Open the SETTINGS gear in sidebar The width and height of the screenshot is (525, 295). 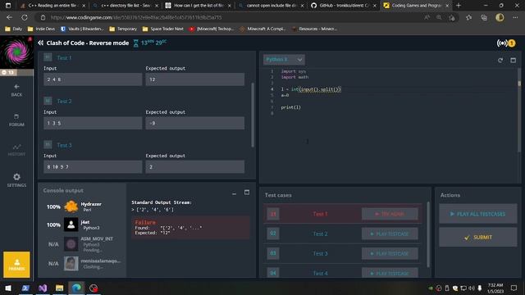(x=16, y=180)
